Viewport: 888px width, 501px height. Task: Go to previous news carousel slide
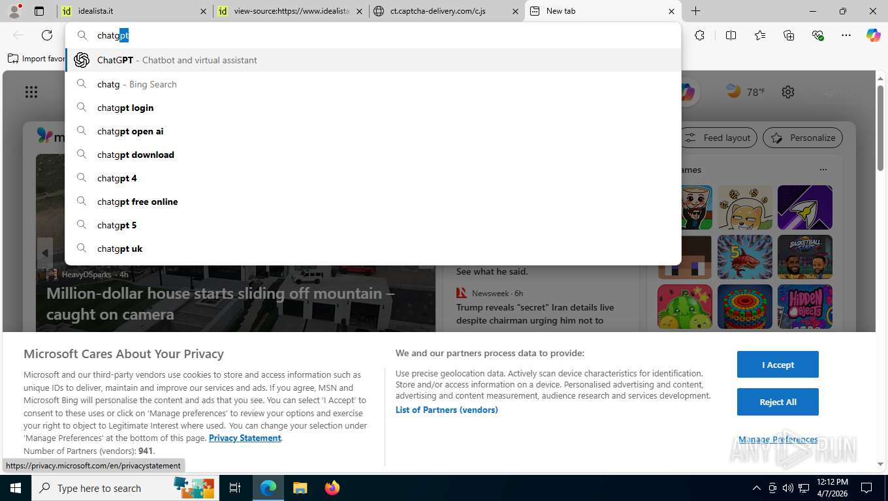pos(44,253)
